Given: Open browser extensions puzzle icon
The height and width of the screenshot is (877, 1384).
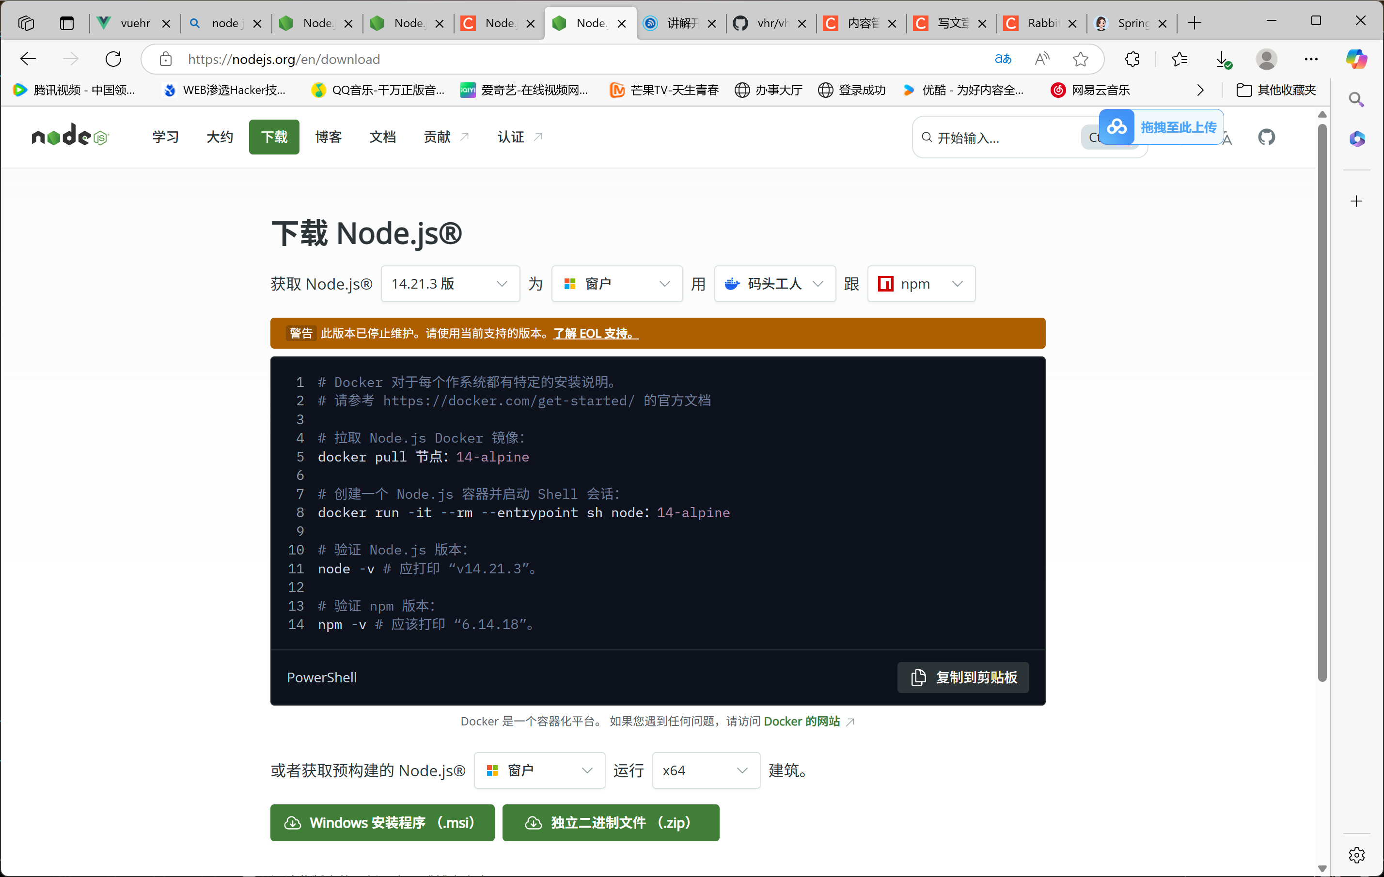Looking at the screenshot, I should (x=1132, y=59).
